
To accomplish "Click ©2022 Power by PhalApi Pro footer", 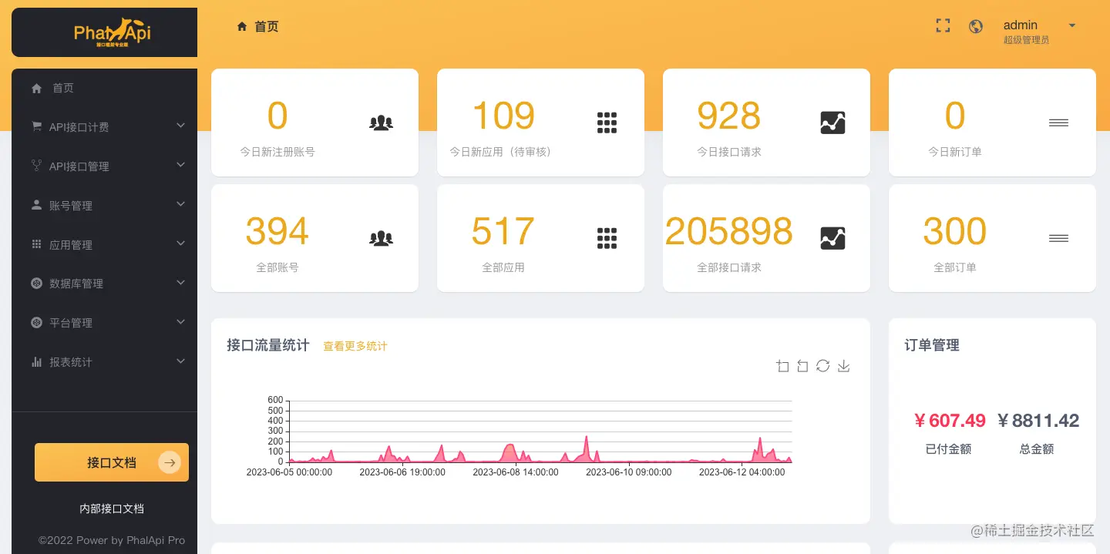I will tap(112, 540).
